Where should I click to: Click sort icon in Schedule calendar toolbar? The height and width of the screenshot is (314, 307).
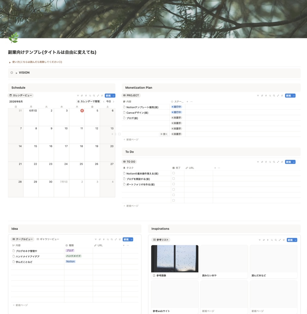pos(82,96)
